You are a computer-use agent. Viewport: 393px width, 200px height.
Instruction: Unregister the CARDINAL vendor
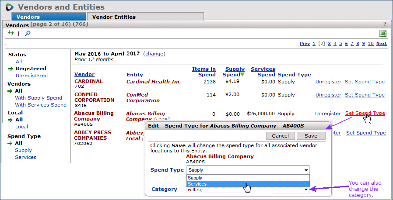[x=328, y=82]
